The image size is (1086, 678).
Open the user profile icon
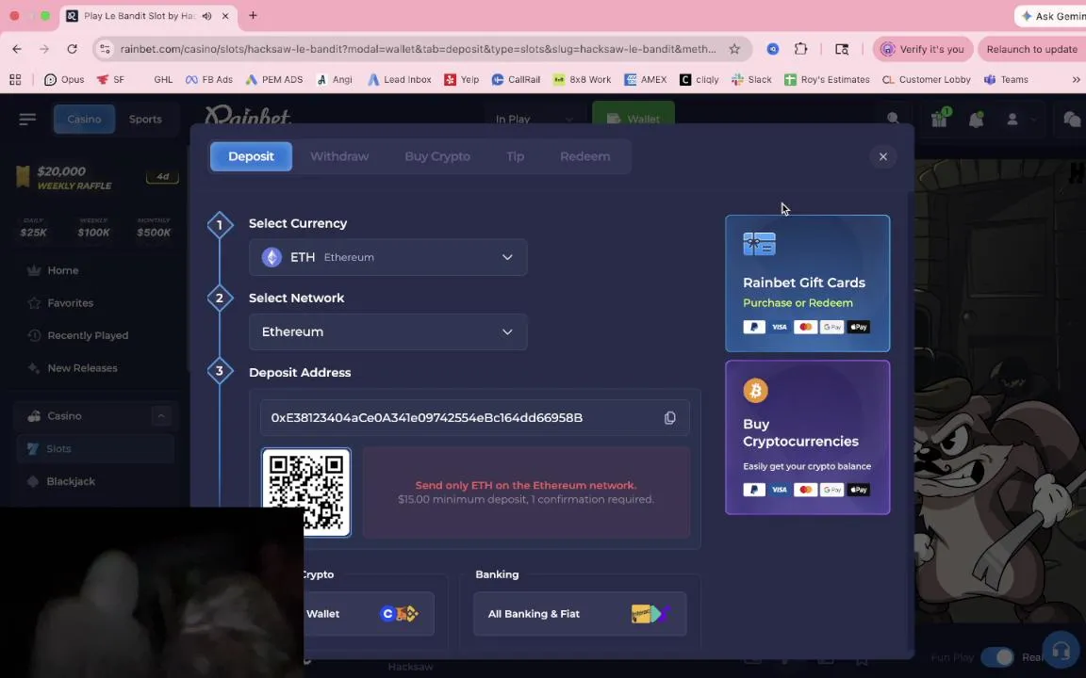point(1012,119)
